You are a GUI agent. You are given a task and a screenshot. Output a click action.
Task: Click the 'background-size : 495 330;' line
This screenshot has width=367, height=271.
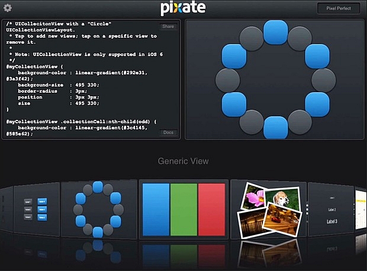[59, 85]
